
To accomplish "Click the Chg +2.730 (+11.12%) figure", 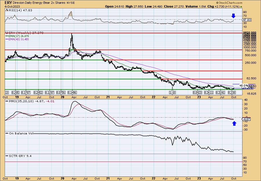I will tap(223, 6).
